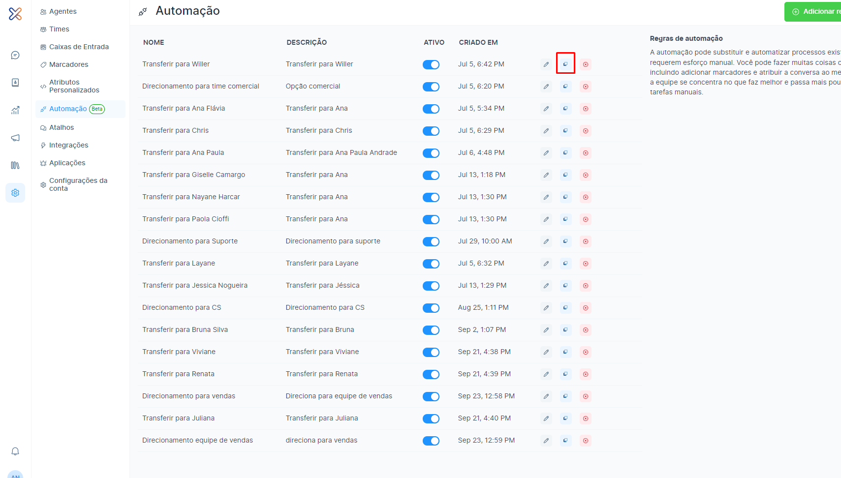Image resolution: width=841 pixels, height=478 pixels.
Task: Delete the Transferir para Chris automation rule
Action: 585,131
